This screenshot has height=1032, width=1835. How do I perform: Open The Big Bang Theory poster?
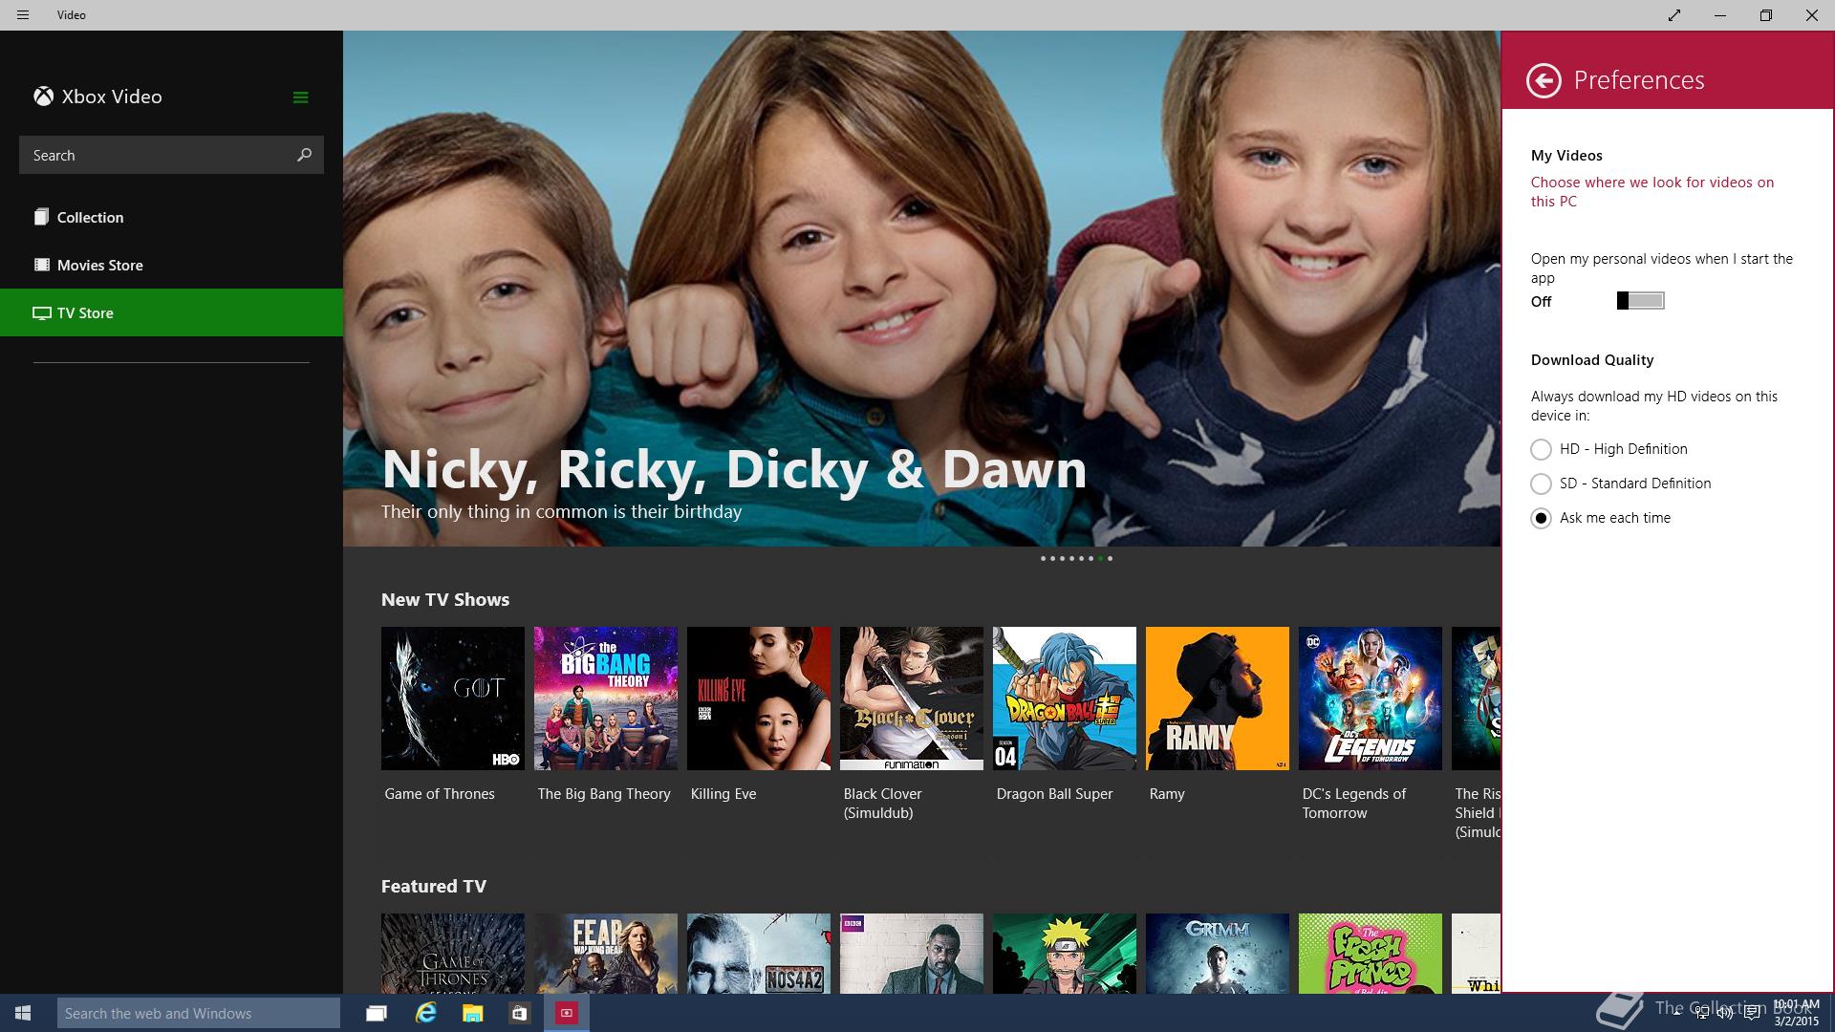606,699
